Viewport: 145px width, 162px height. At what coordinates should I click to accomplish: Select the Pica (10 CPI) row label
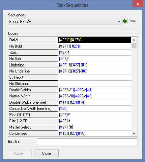(33, 115)
